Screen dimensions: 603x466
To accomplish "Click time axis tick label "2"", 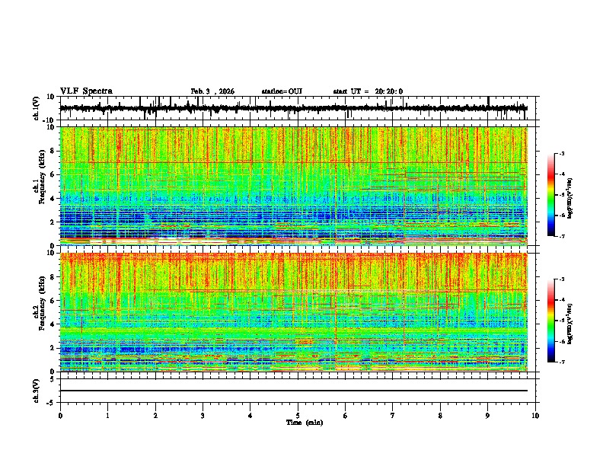I will pos(155,416).
